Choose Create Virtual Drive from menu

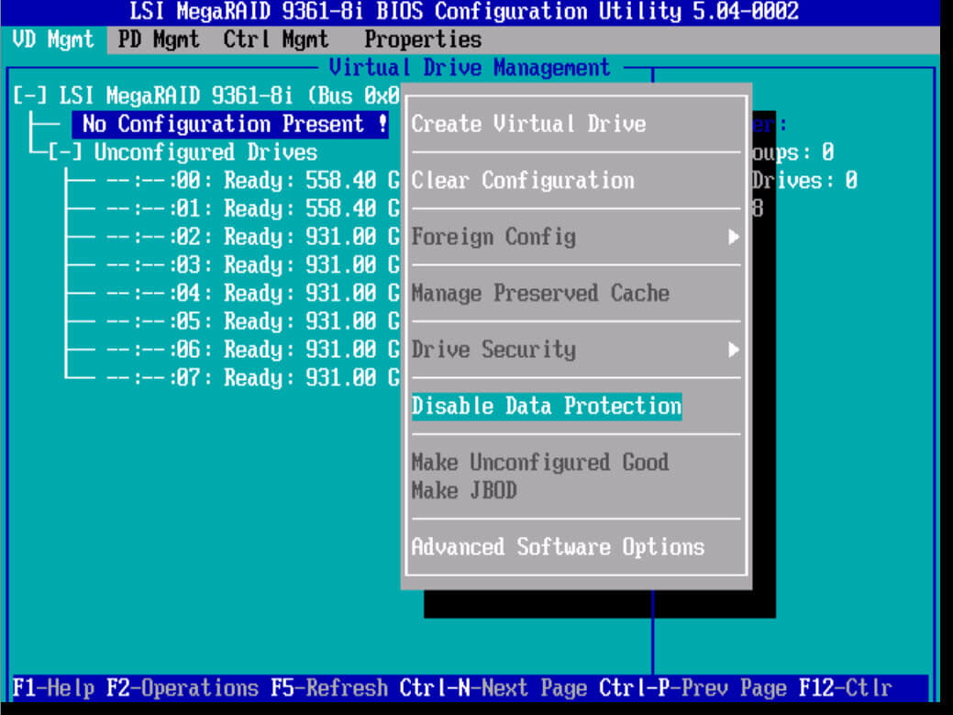click(528, 124)
